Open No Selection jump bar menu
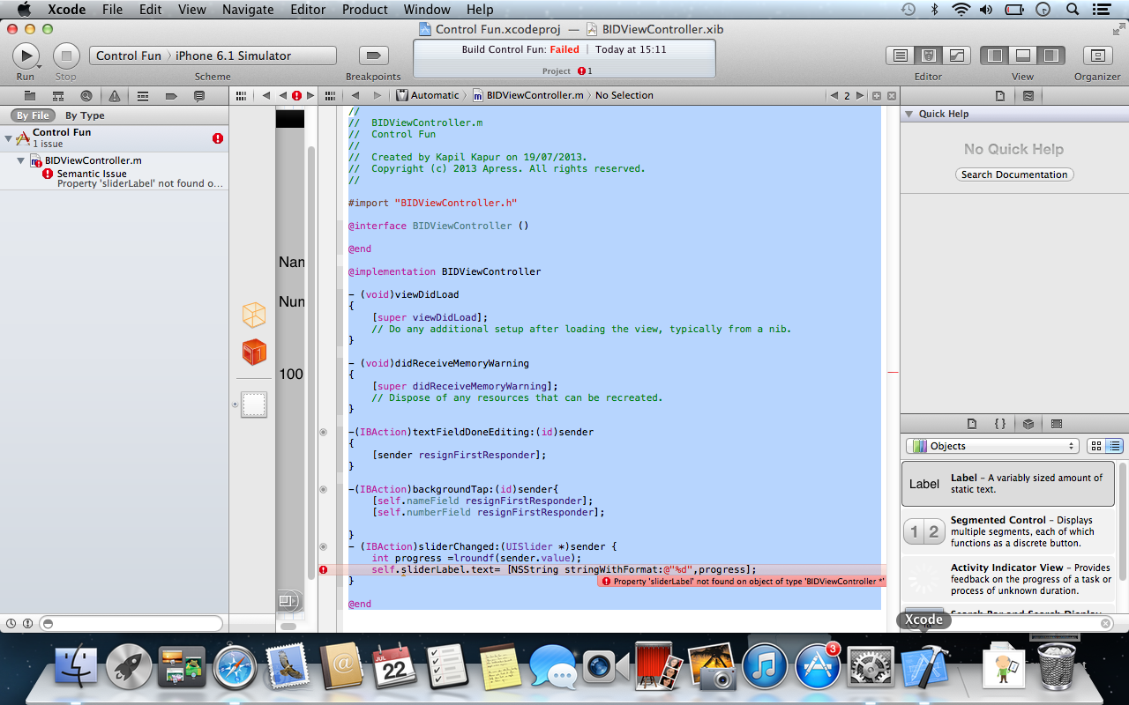The height and width of the screenshot is (705, 1129). (624, 95)
